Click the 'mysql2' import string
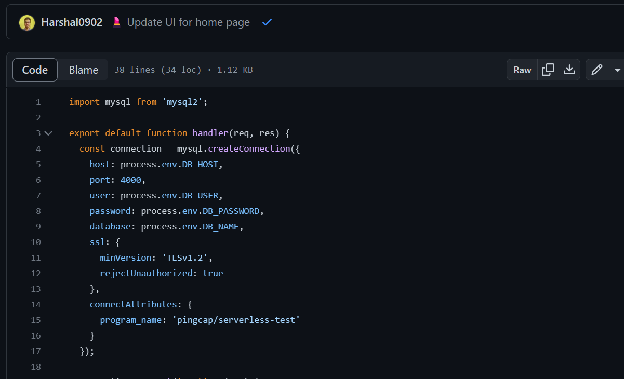624x379 pixels. click(182, 102)
